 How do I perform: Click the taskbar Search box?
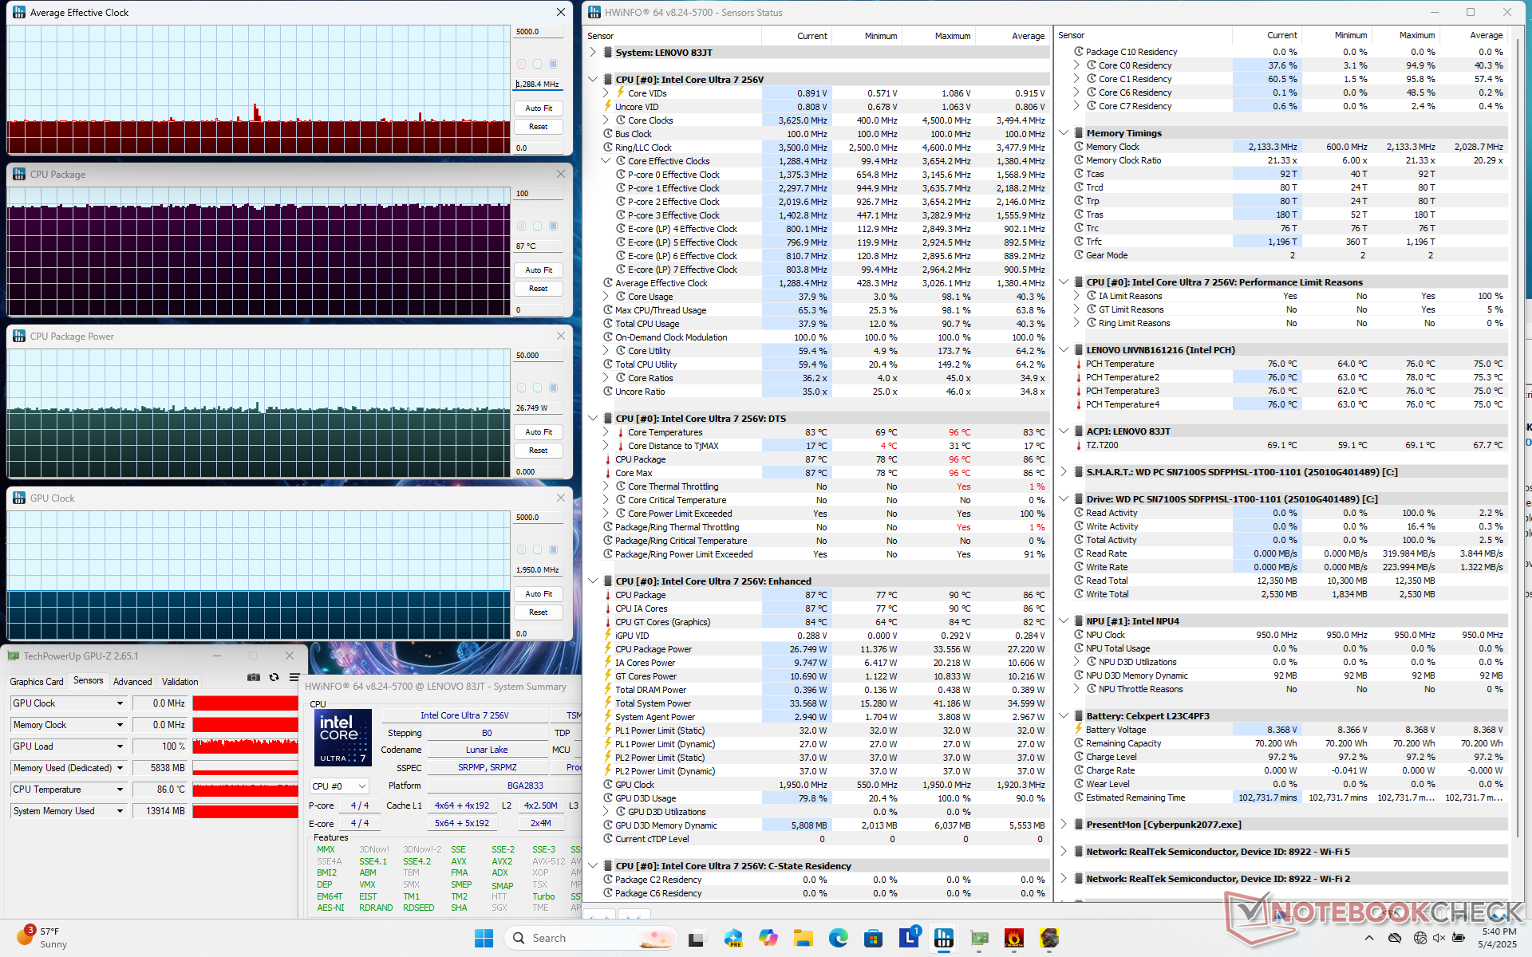pyautogui.click(x=590, y=938)
